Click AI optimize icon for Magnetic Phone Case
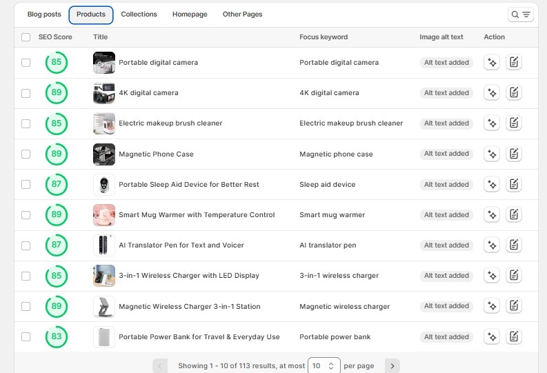The width and height of the screenshot is (547, 373). (491, 154)
